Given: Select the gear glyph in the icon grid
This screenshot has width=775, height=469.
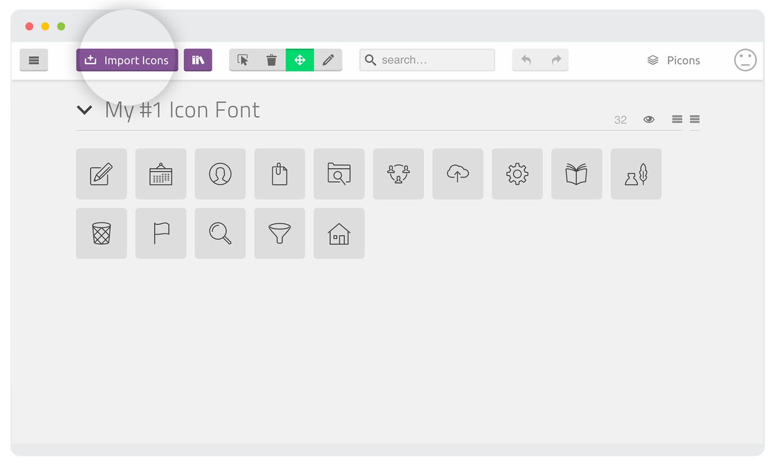Looking at the screenshot, I should click(517, 174).
